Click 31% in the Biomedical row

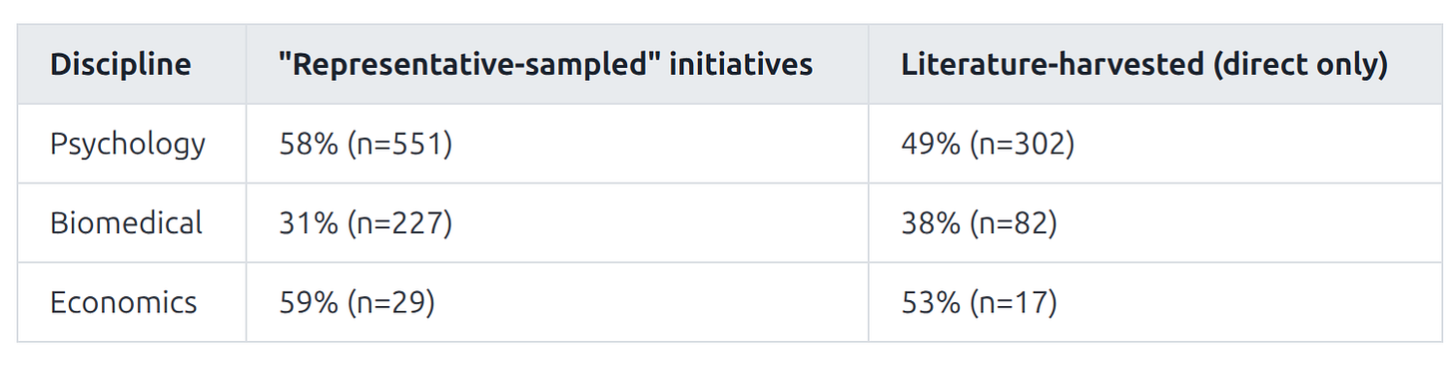[x=309, y=222]
